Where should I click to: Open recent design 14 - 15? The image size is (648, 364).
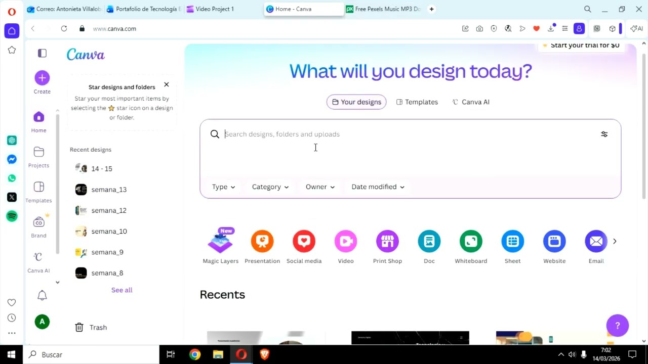tap(121, 169)
